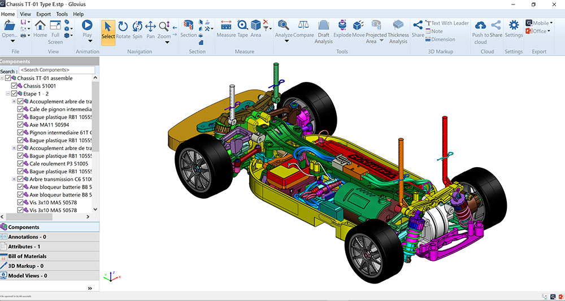565x301 pixels.
Task: Collapse the Etape 1 - 2 tree node
Action: pos(8,94)
